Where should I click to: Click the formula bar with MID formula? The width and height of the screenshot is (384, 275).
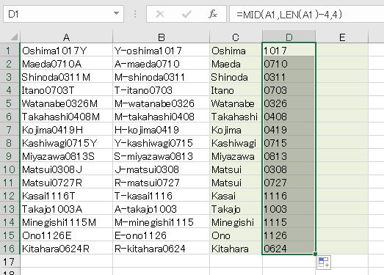click(x=307, y=14)
